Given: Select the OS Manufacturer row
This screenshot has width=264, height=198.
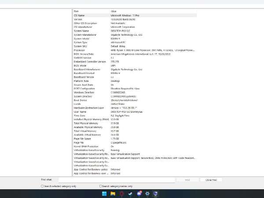Looking at the screenshot, I should 135,27.
